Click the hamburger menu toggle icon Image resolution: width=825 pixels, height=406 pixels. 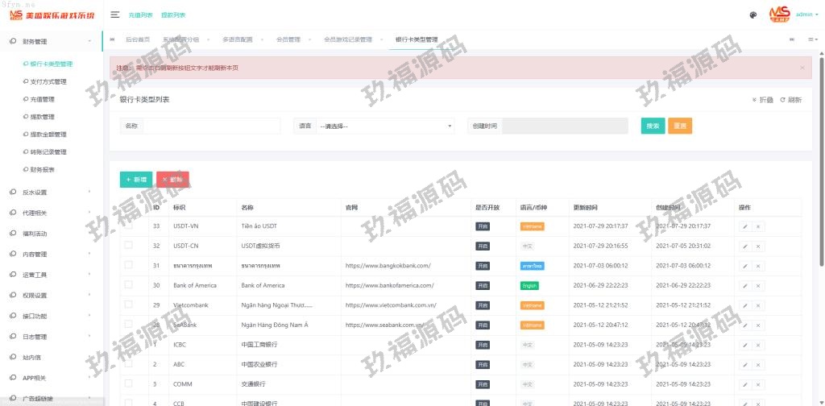click(x=115, y=14)
